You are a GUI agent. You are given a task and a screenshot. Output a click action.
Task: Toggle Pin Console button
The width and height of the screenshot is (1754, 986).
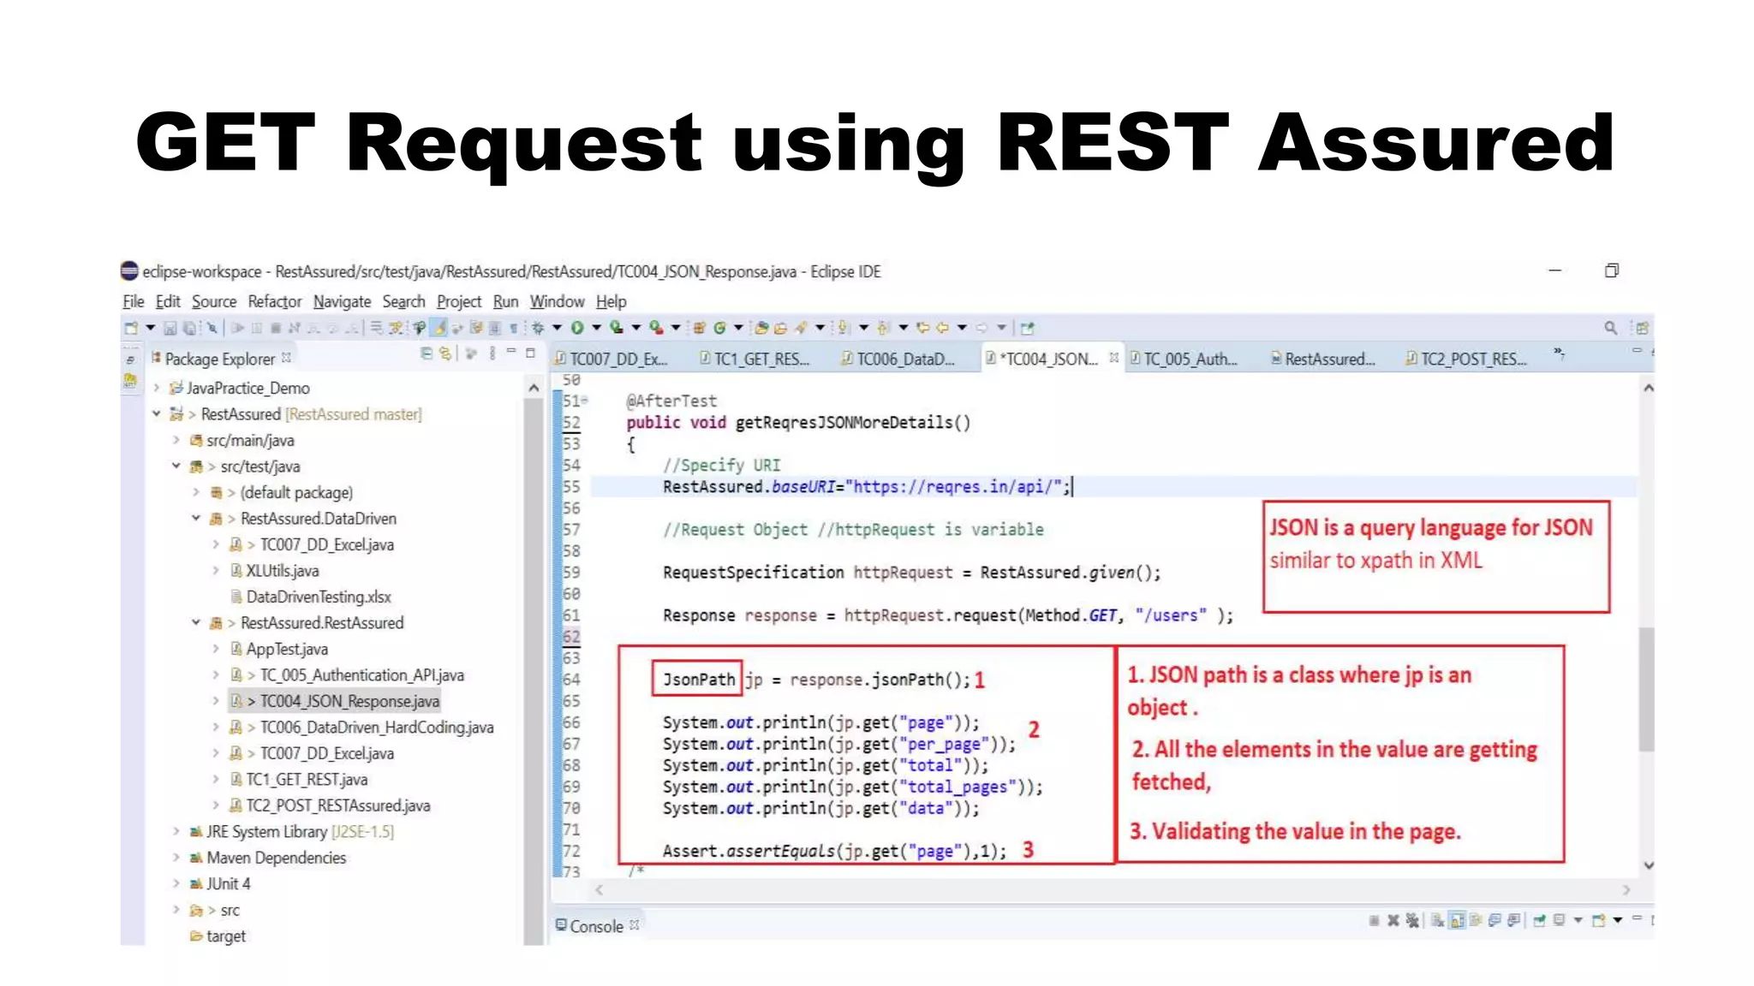click(x=1539, y=921)
